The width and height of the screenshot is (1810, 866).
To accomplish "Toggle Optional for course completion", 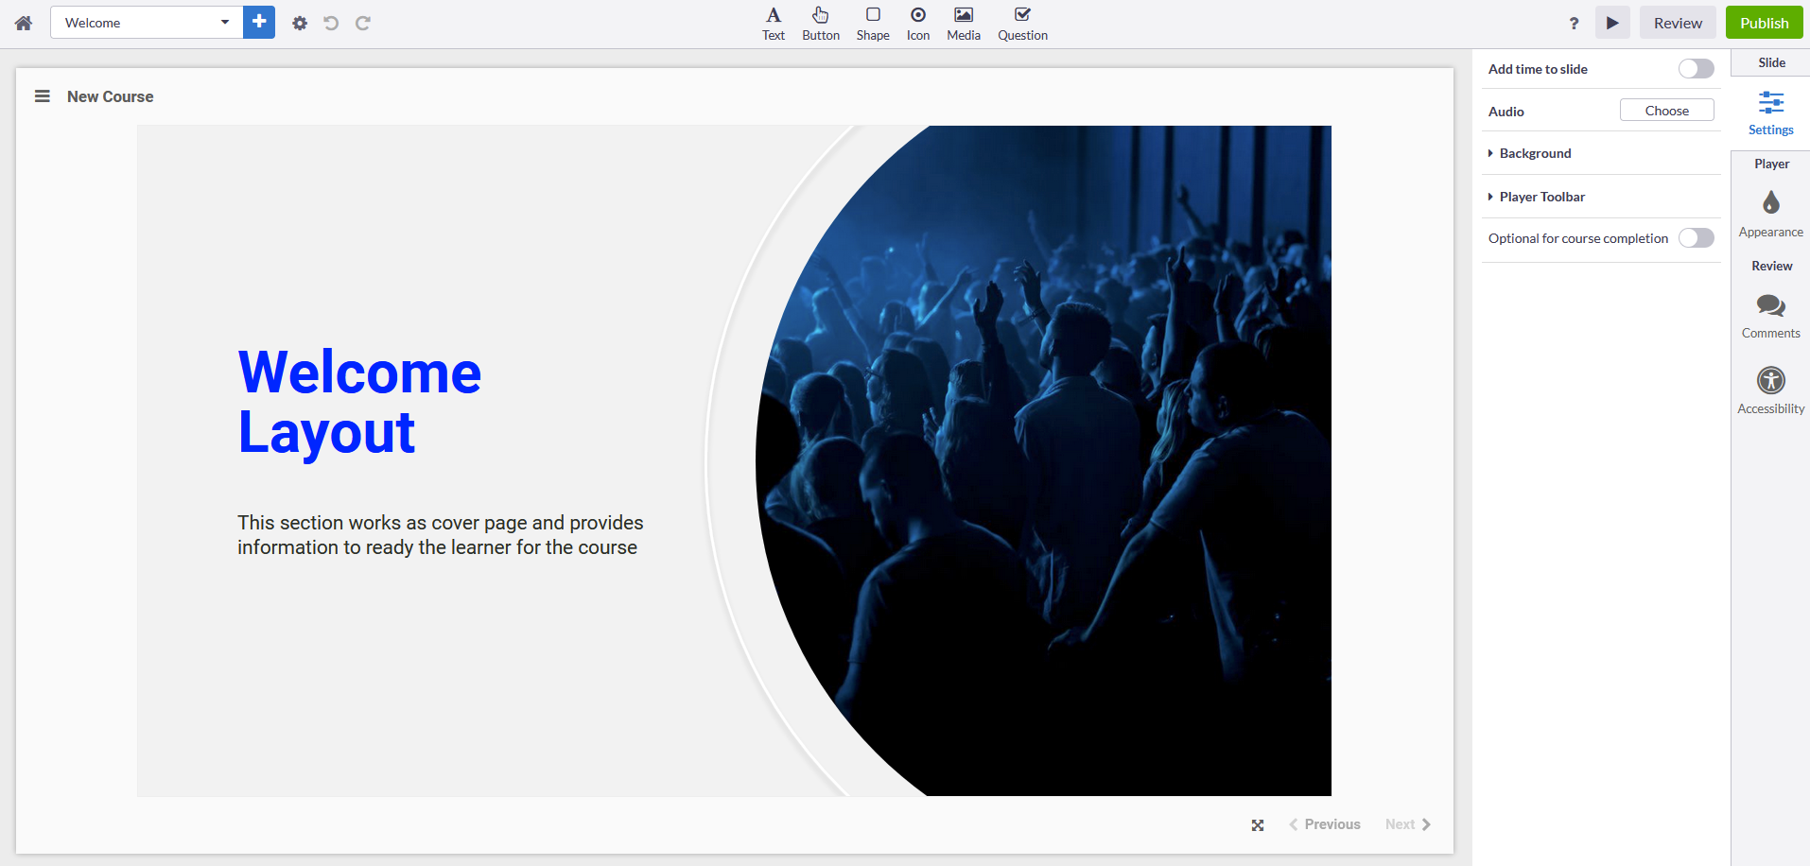I will 1696,238.
